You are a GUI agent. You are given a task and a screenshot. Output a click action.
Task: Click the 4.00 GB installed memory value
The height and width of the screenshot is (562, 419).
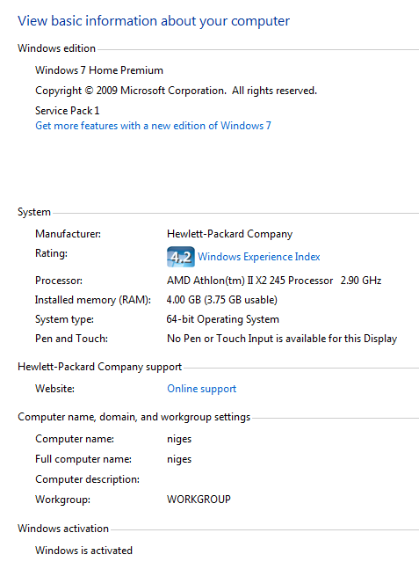(x=221, y=300)
